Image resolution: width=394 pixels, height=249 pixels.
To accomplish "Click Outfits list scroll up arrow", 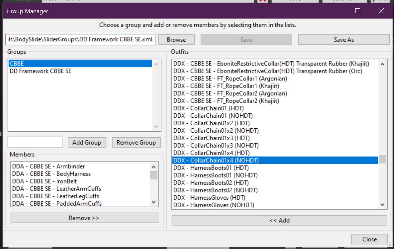I will [382, 64].
